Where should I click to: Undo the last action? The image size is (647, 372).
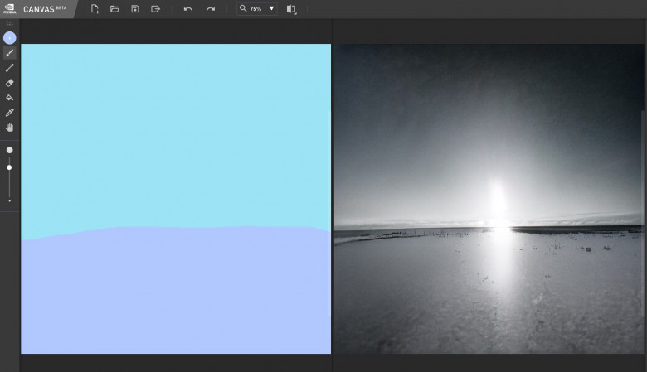[x=187, y=9]
